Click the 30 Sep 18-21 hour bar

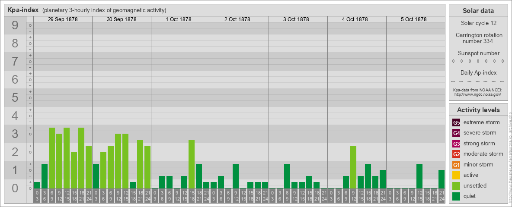[x=140, y=164]
